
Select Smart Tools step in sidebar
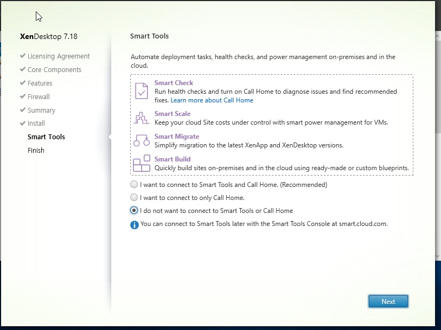(46, 137)
